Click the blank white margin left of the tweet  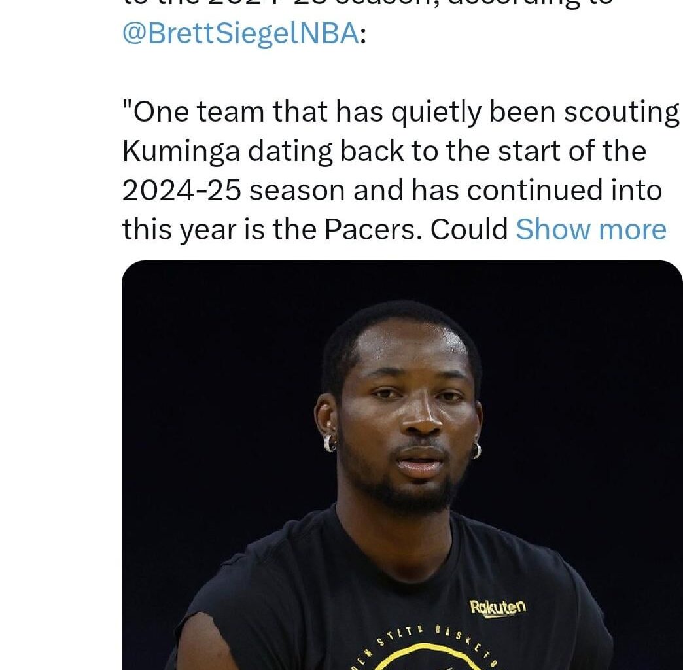click(59, 327)
